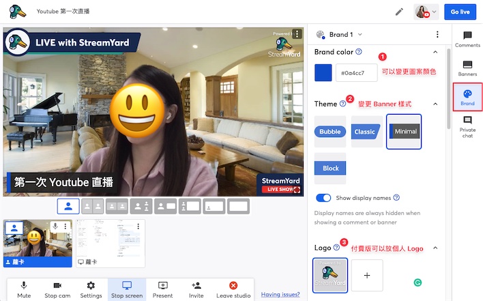Select the Classic theme
This screenshot has width=483, height=301.
(x=366, y=132)
